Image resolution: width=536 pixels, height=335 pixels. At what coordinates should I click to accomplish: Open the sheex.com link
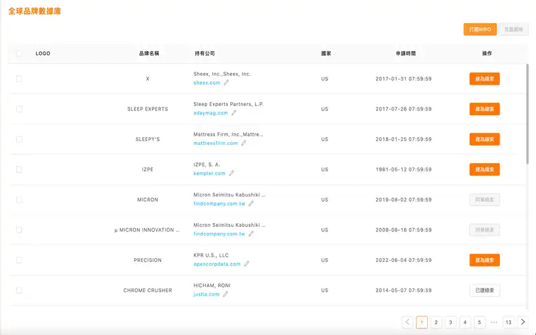click(207, 83)
